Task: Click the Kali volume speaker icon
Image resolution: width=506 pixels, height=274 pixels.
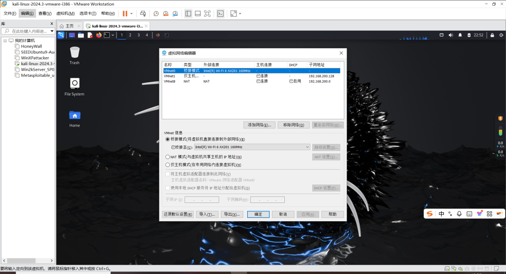Action: pos(451,35)
